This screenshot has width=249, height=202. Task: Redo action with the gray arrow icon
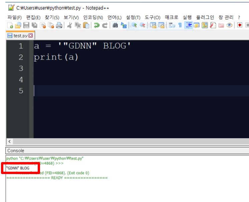pos(105,25)
